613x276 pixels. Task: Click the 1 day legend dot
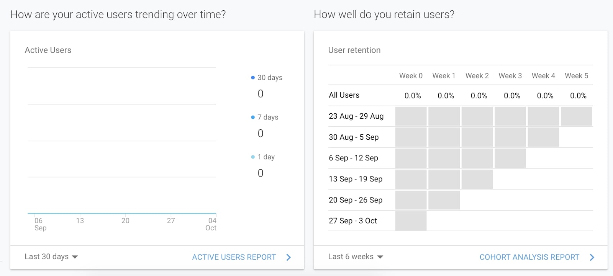[253, 157]
